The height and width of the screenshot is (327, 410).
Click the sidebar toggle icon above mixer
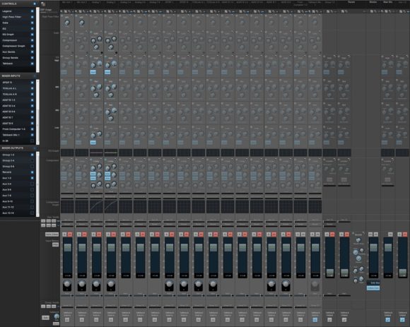coord(43,4)
